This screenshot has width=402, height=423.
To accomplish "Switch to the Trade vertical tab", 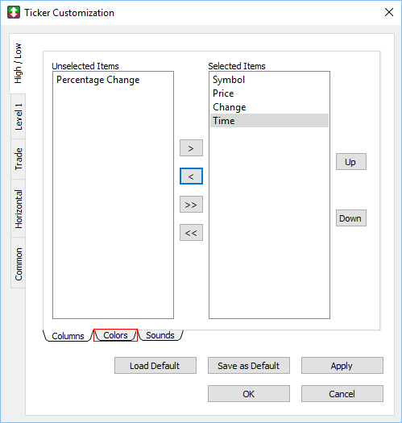I will pos(19,159).
